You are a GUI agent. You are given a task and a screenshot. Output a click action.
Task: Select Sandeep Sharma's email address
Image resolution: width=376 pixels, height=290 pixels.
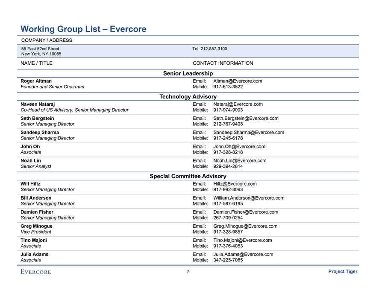[x=249, y=132]
